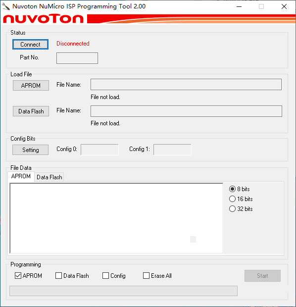The image size is (296, 307).
Task: Click the Config 1 value field
Action: 172,150
